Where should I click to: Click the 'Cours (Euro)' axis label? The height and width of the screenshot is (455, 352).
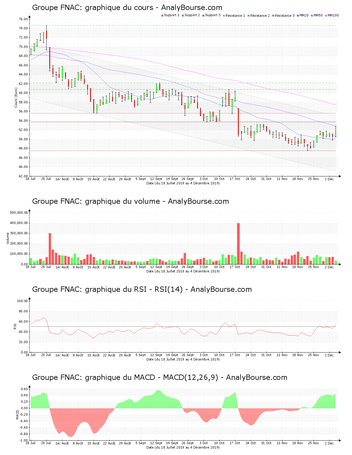pos(16,97)
